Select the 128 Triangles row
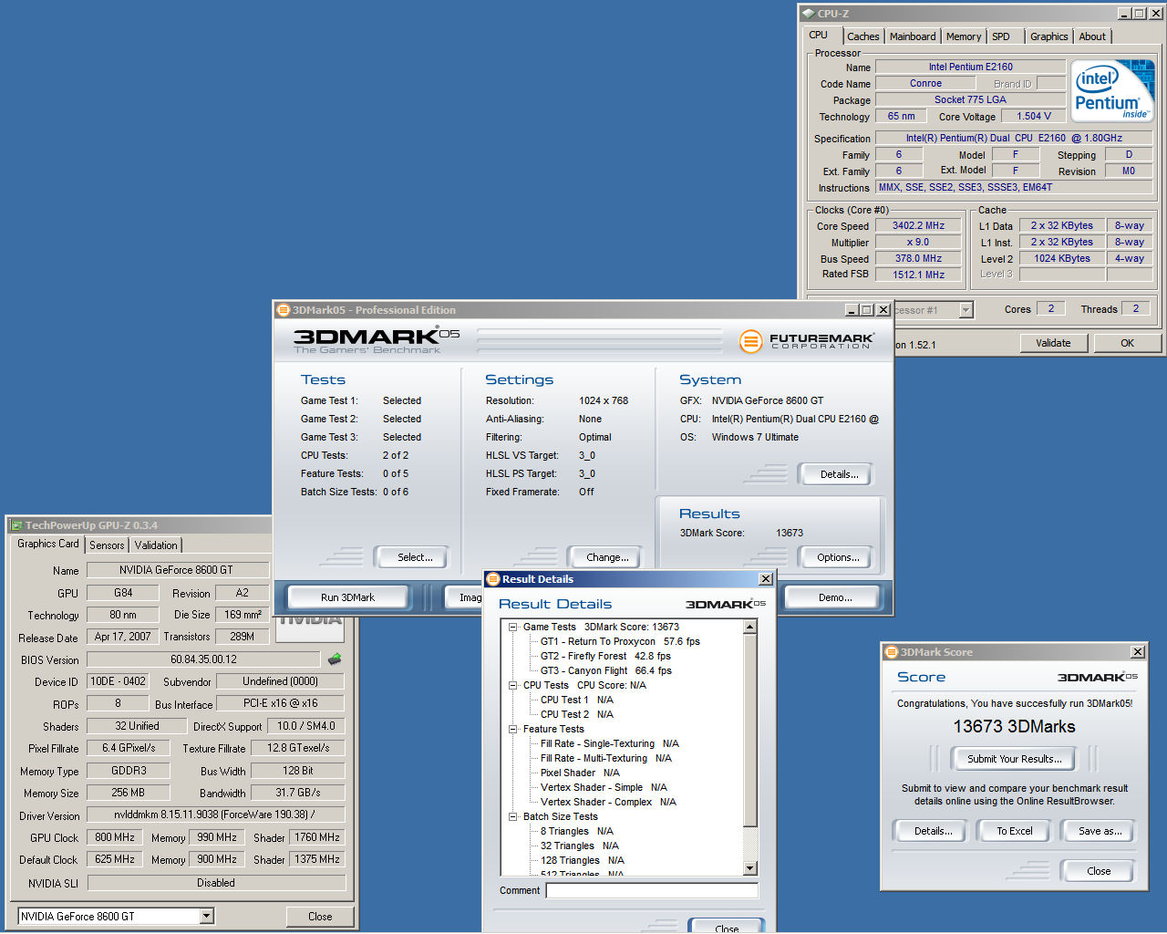 [582, 860]
